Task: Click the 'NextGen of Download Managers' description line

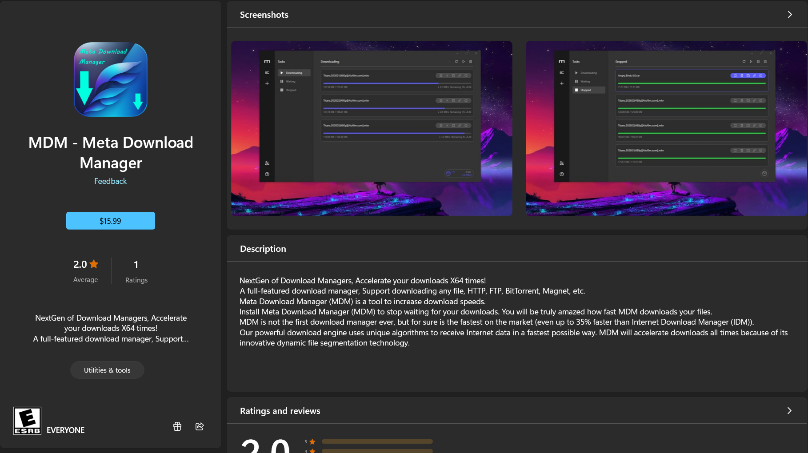Action: tap(363, 281)
